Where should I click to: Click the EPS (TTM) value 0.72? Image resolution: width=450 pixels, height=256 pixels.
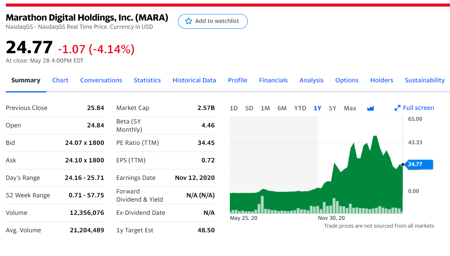(208, 160)
